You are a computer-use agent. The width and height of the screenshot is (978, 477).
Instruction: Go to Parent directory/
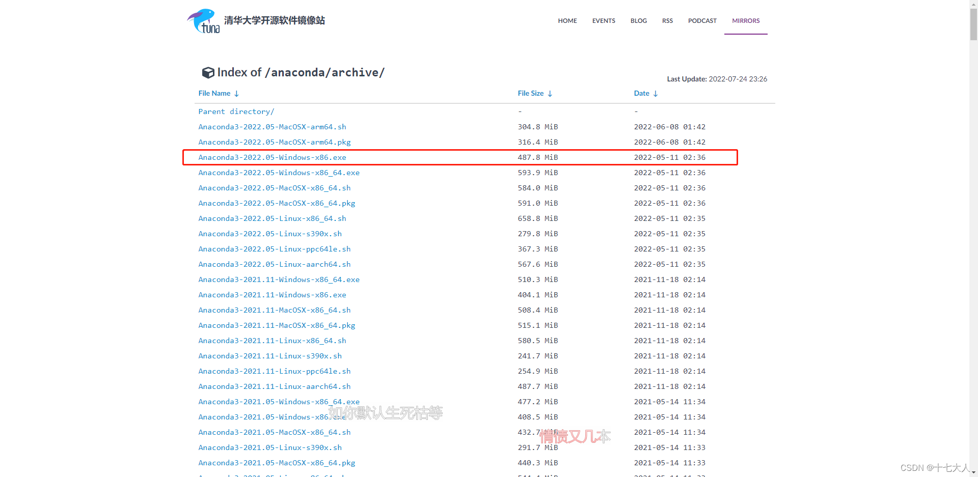[x=236, y=111]
